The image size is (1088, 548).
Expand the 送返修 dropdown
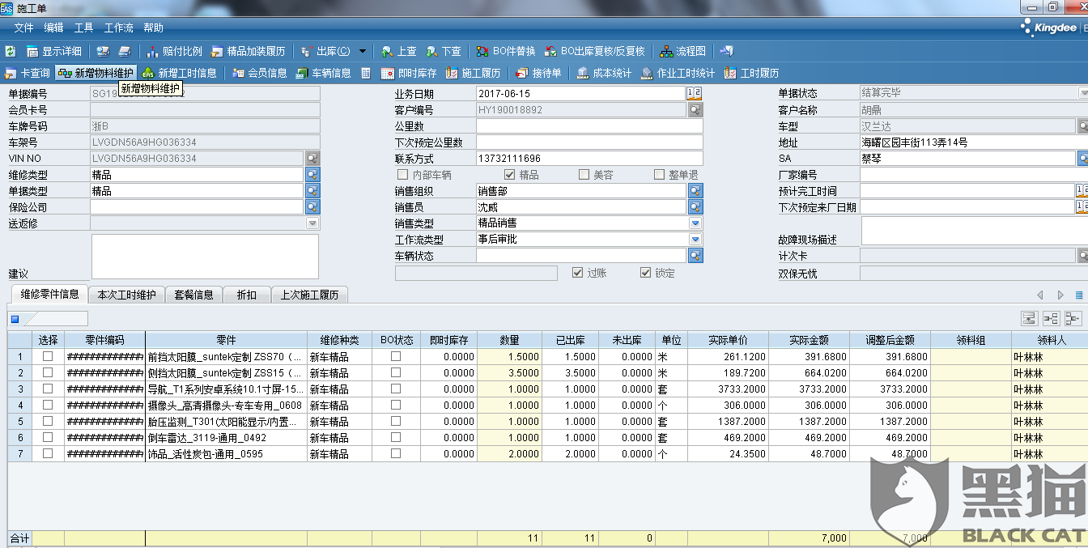(312, 223)
